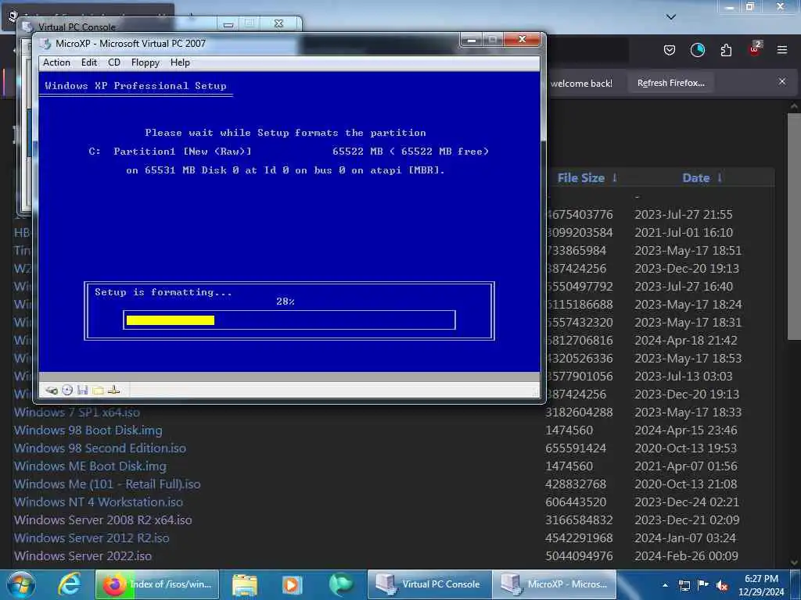Image resolution: width=801 pixels, height=600 pixels.
Task: Open Windows 98 Second Edition.iso link
Action: coord(99,448)
